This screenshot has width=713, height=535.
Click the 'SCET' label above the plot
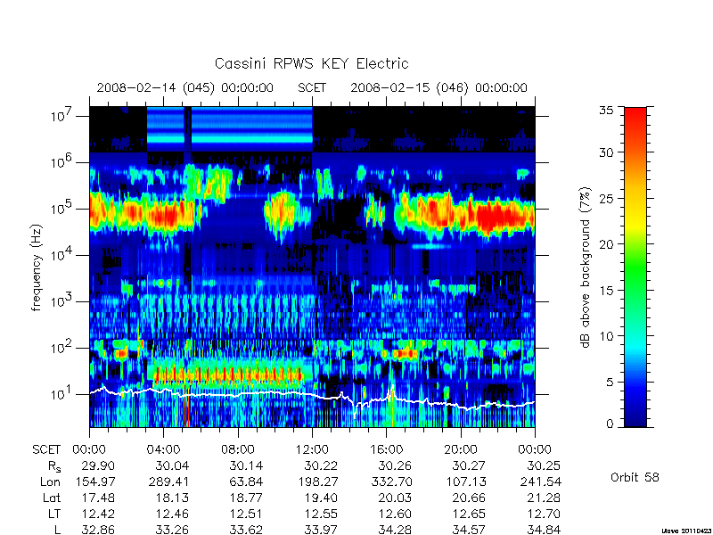point(312,87)
